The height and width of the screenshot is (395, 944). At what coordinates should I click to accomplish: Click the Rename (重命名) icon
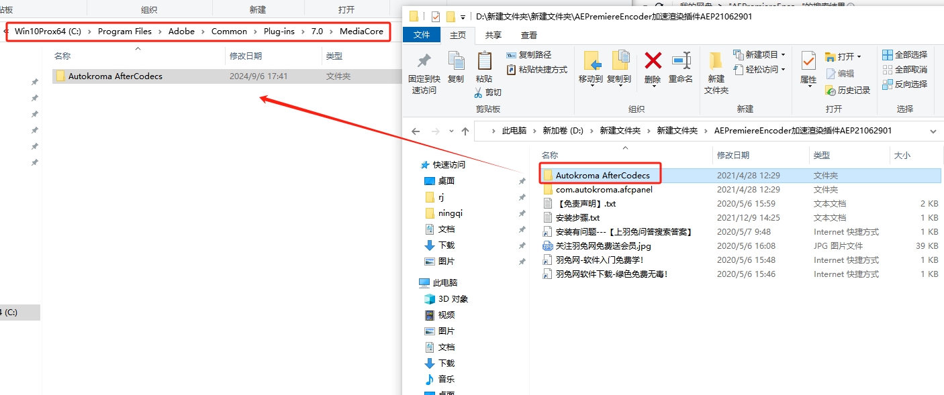[681, 61]
